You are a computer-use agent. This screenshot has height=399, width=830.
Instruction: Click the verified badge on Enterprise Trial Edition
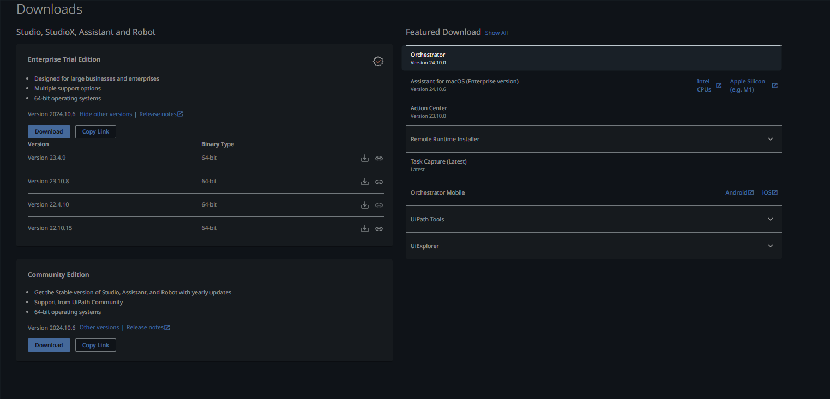378,62
